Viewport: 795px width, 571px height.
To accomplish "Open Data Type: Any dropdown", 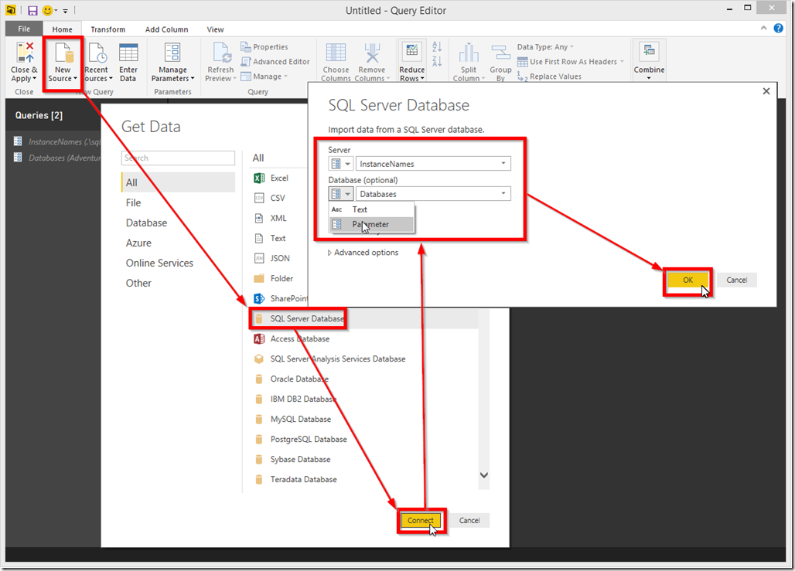I will tap(545, 46).
